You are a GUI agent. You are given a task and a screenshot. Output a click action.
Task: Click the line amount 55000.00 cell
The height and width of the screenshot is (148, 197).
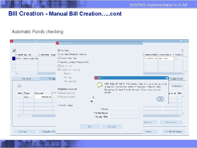pos(43,97)
